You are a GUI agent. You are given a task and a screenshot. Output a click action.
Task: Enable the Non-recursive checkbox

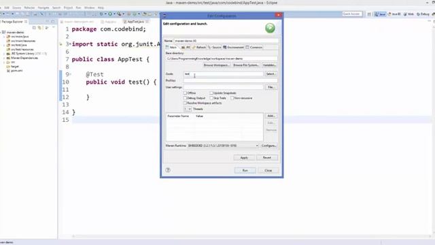(232, 98)
